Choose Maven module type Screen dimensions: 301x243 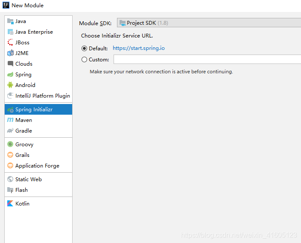point(38,120)
